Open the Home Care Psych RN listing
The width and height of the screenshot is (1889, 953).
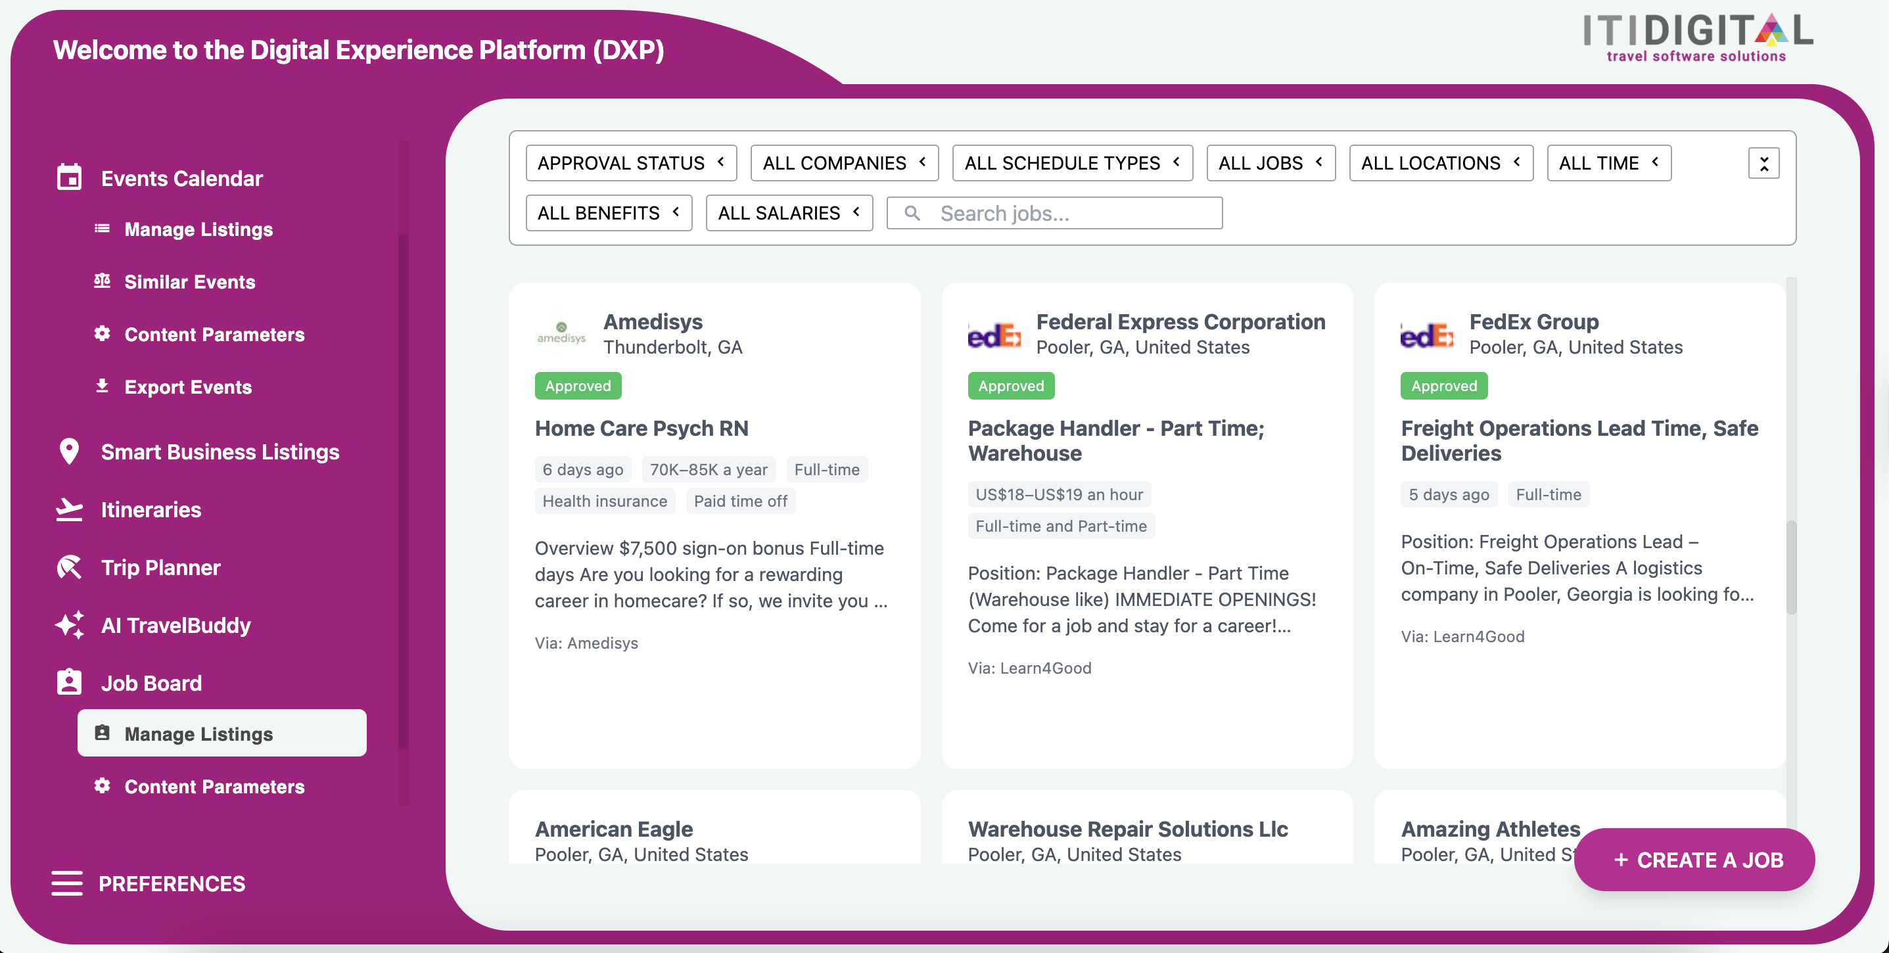pos(641,428)
